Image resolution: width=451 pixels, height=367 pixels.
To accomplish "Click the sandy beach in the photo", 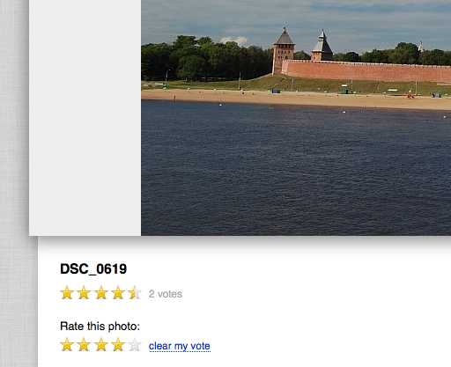I will tap(296, 99).
